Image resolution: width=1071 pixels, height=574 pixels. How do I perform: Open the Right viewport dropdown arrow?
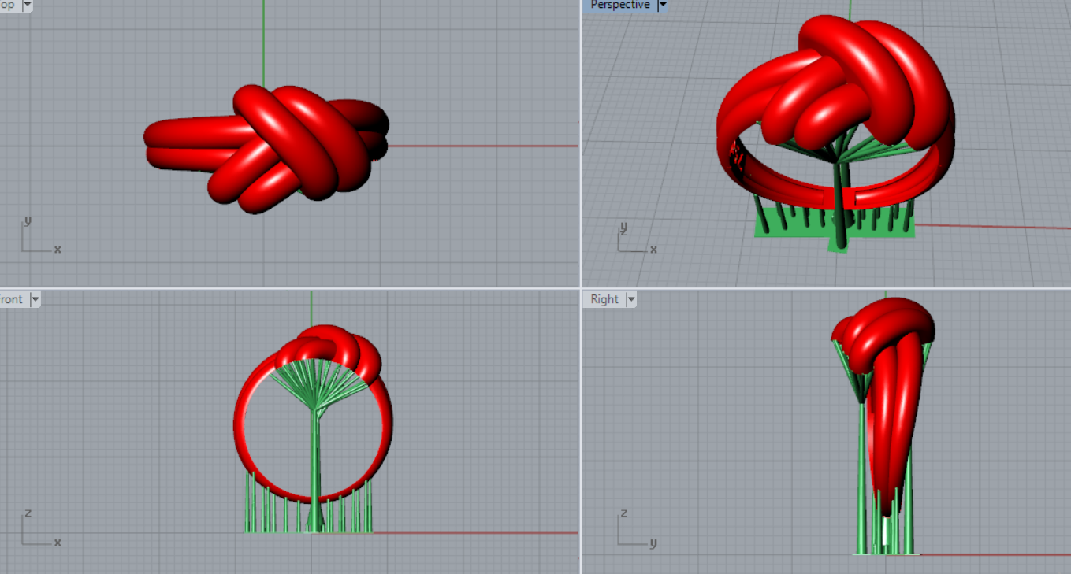point(630,299)
